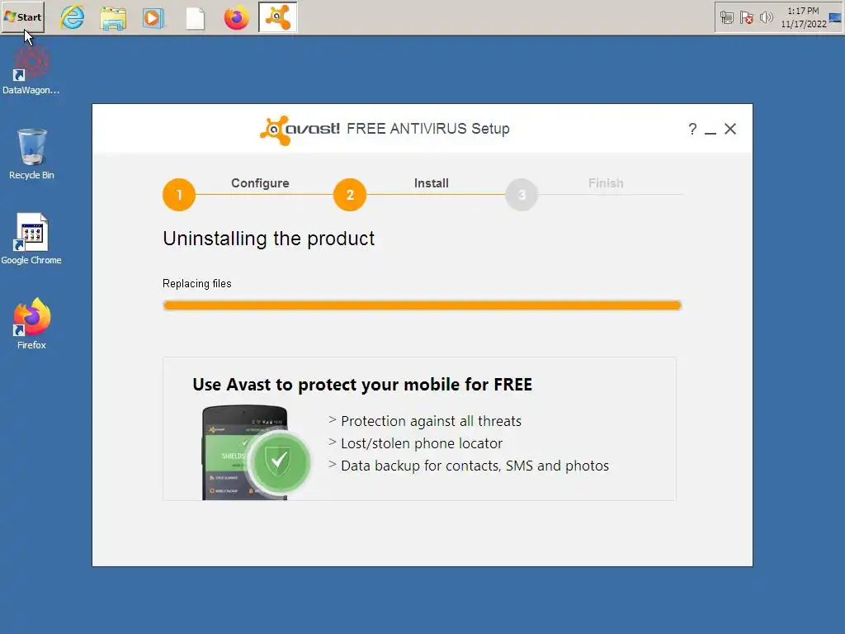This screenshot has height=634, width=845.
Task: Click 'Use Avast to protect your mobile' headline
Action: (x=362, y=385)
